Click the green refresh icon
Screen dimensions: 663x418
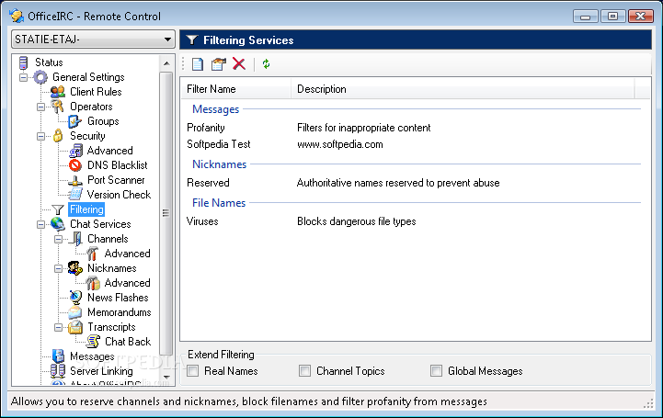(267, 63)
